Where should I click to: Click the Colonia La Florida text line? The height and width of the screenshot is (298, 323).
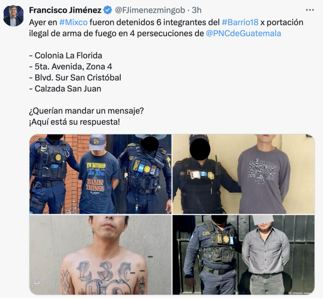66,56
